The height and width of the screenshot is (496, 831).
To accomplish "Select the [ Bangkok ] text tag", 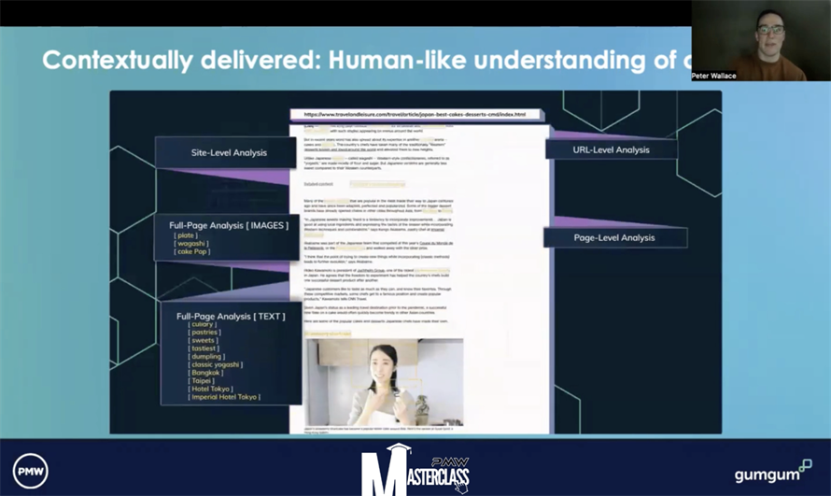I will (206, 373).
